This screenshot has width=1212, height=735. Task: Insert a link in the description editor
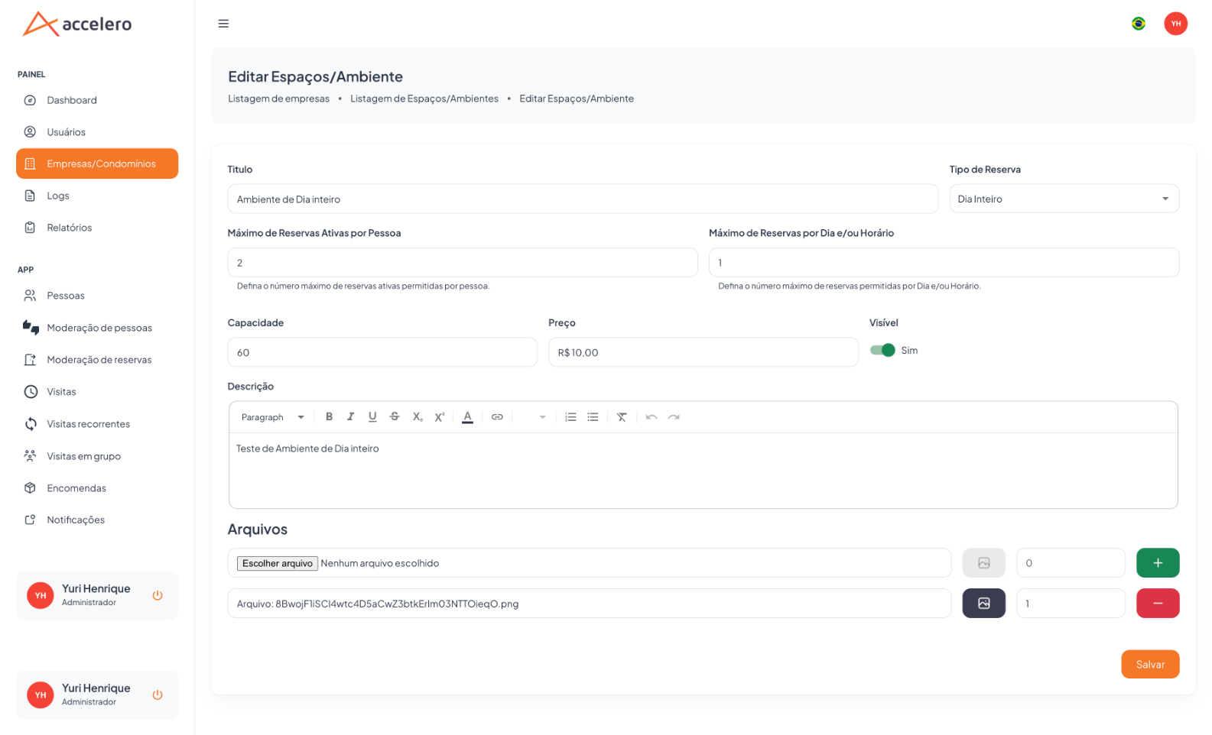click(x=497, y=417)
